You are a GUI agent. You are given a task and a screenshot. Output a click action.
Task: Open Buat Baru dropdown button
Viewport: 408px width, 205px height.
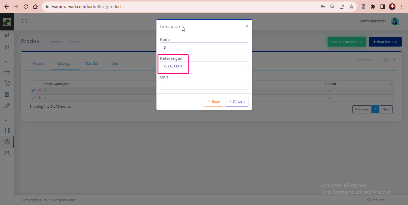pyautogui.click(x=385, y=42)
